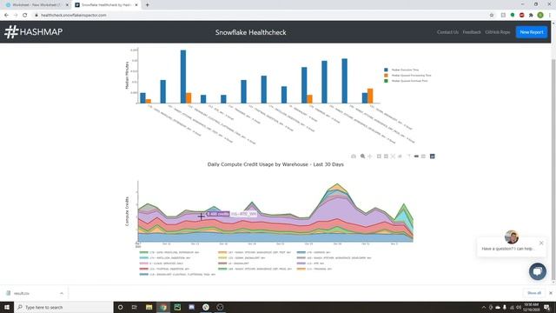The width and height of the screenshot is (556, 313).
Task: Open the GitHub Repo link
Action: [x=498, y=32]
